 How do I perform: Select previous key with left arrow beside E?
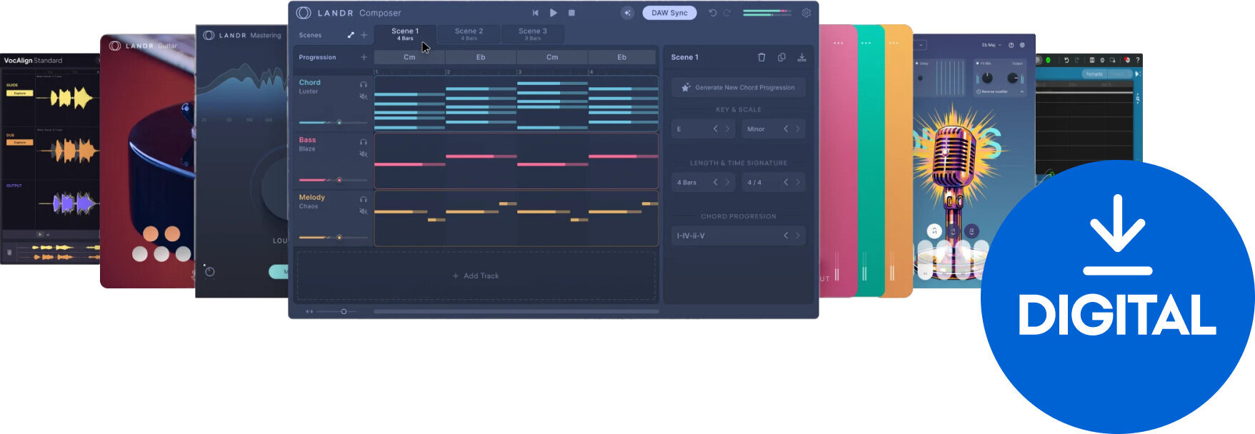[x=715, y=128]
